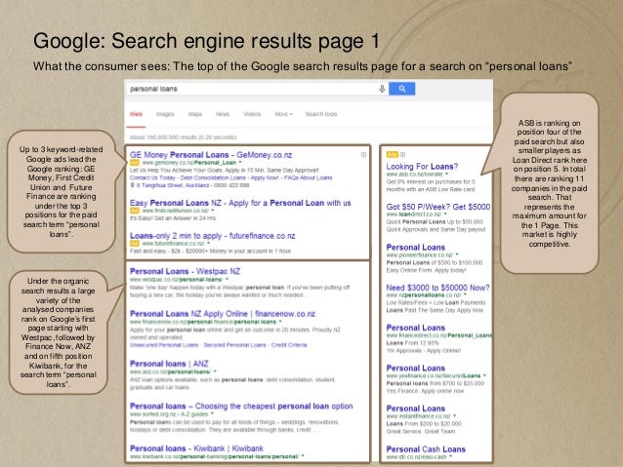Open the Videos tab
This screenshot has height=467, width=623.
pyautogui.click(x=252, y=114)
